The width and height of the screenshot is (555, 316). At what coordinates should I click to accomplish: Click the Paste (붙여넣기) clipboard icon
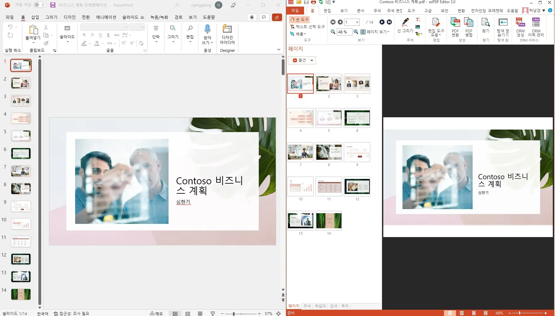(x=33, y=30)
